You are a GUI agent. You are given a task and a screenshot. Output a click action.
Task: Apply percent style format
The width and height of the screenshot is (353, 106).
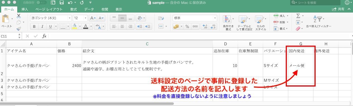(187, 26)
